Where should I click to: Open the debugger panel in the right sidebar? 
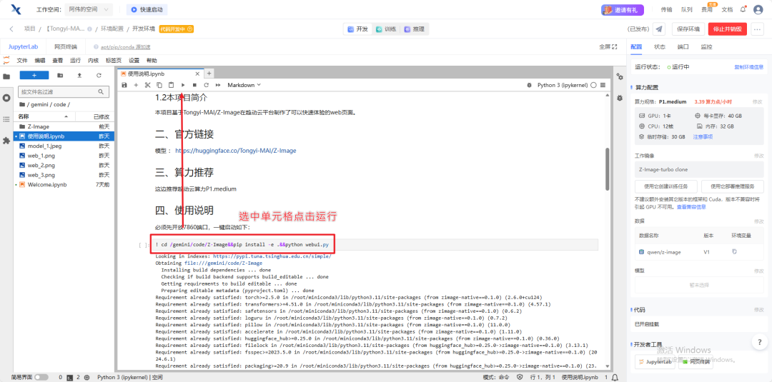coord(620,98)
